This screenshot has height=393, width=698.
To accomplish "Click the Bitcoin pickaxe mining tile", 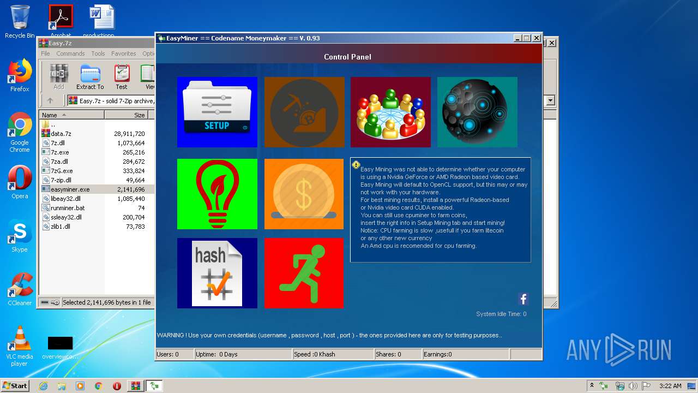I will 304,112.
